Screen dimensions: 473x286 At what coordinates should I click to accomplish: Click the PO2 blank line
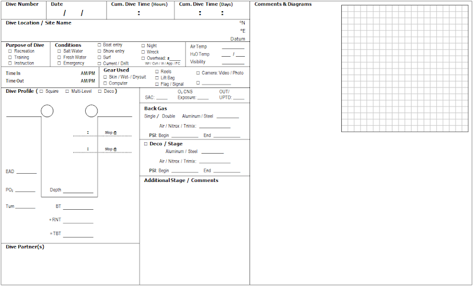25,191
